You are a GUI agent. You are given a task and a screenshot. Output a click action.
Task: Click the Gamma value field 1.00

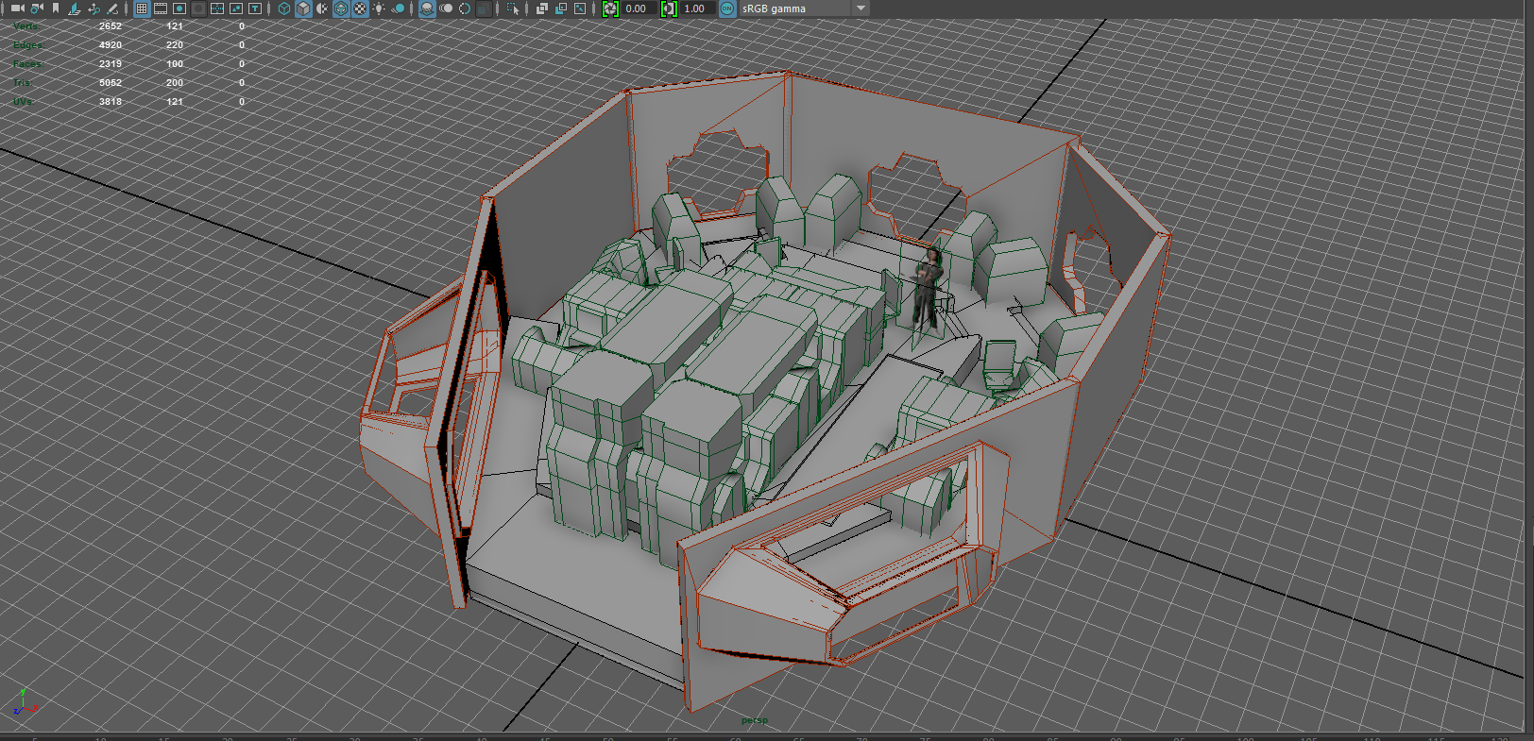click(x=696, y=8)
